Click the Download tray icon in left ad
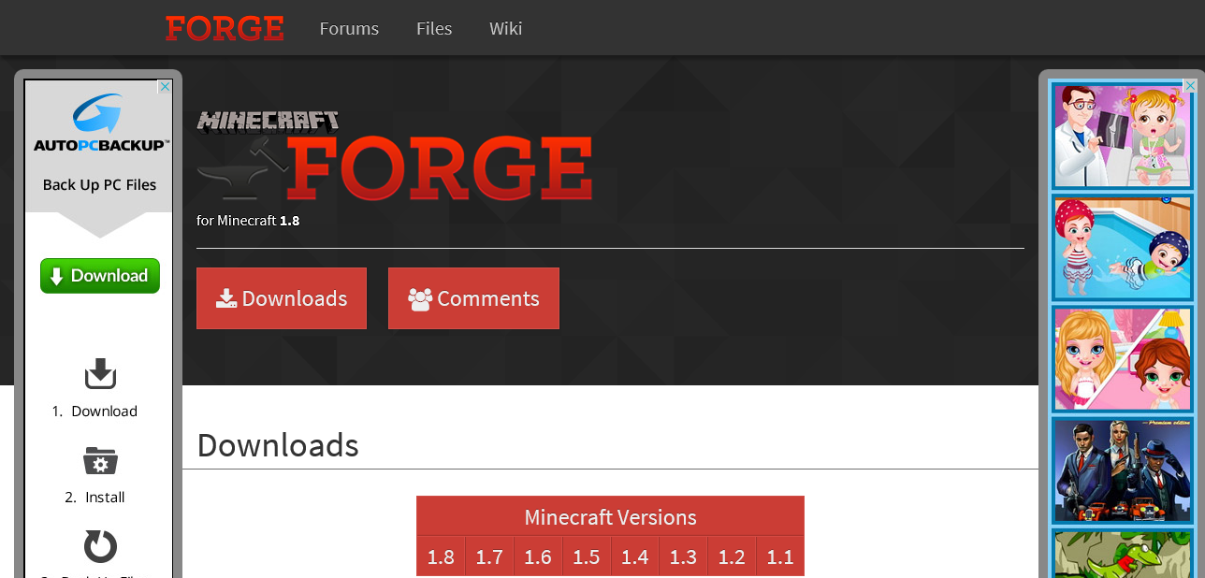 click(100, 374)
